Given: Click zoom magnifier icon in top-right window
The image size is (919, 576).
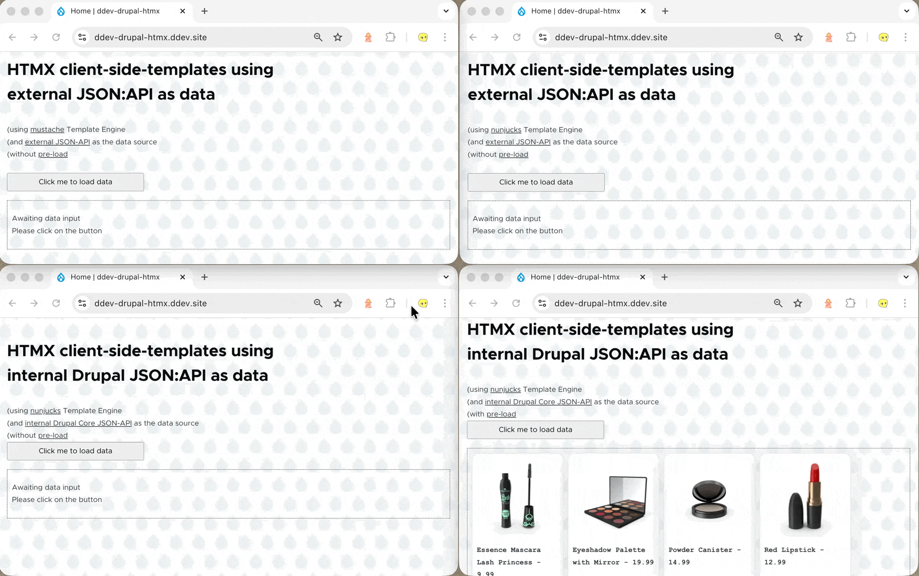Looking at the screenshot, I should pyautogui.click(x=778, y=37).
